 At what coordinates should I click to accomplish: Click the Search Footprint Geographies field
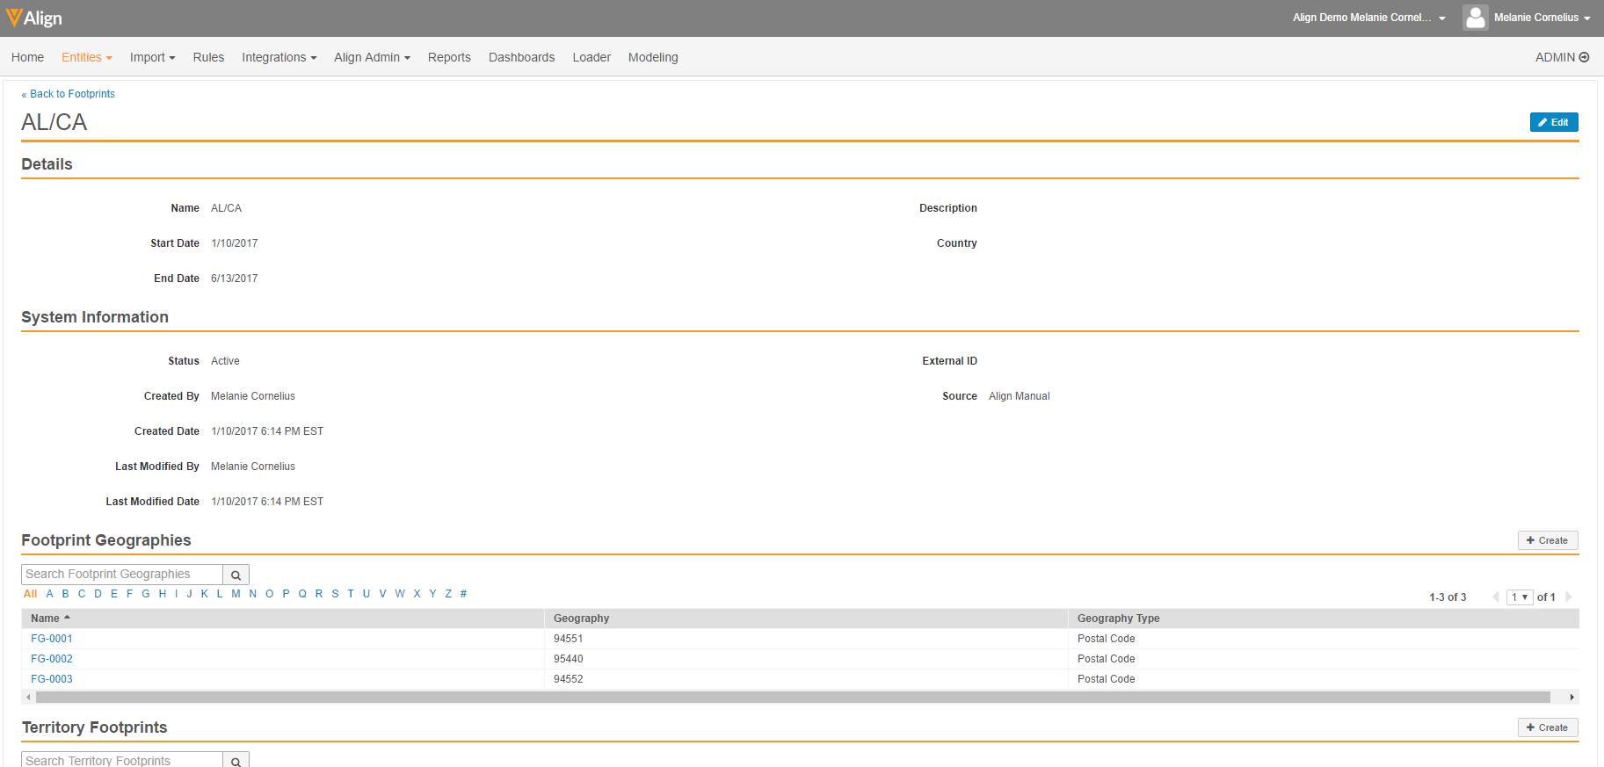click(122, 575)
